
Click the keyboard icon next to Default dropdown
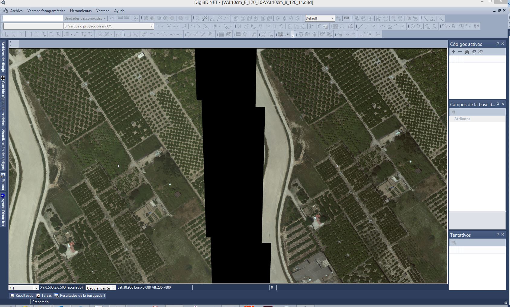pos(347,18)
